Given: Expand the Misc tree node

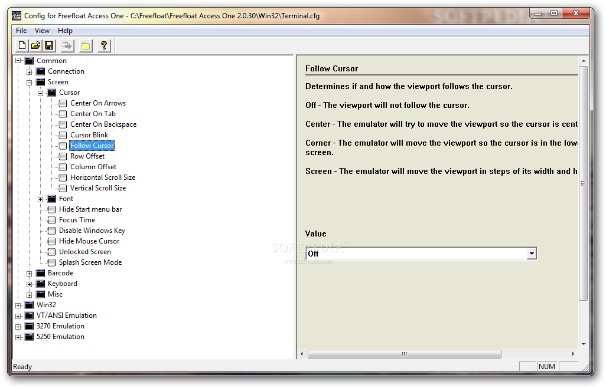Looking at the screenshot, I should pyautogui.click(x=30, y=295).
